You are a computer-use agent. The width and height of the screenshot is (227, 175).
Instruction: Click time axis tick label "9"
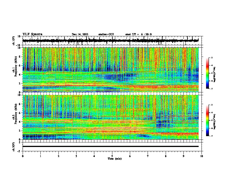click(183, 156)
